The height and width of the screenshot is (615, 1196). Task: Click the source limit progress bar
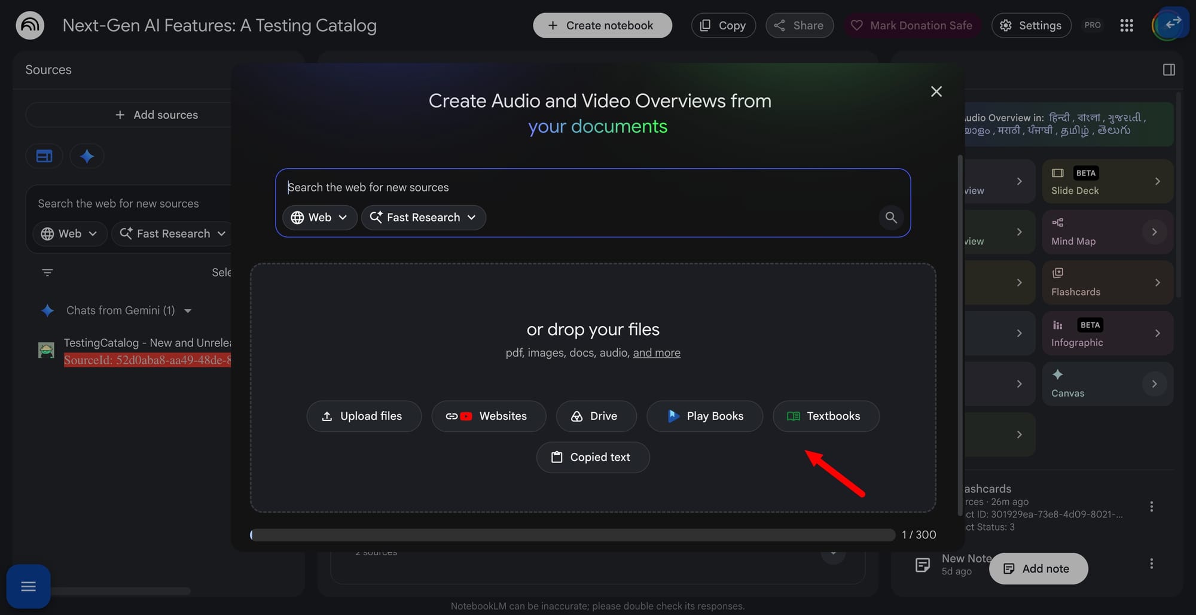(x=572, y=535)
